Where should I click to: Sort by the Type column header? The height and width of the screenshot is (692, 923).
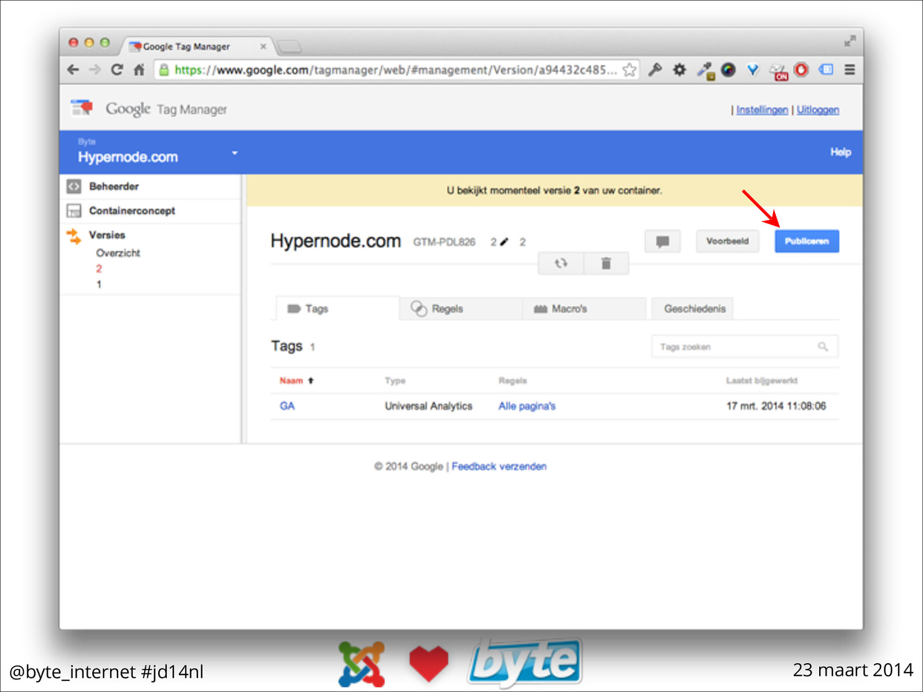click(x=395, y=381)
